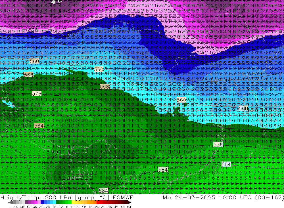Click the bright red swatch above legend value 24
The image size is (284, 208).
tap(98, 203)
